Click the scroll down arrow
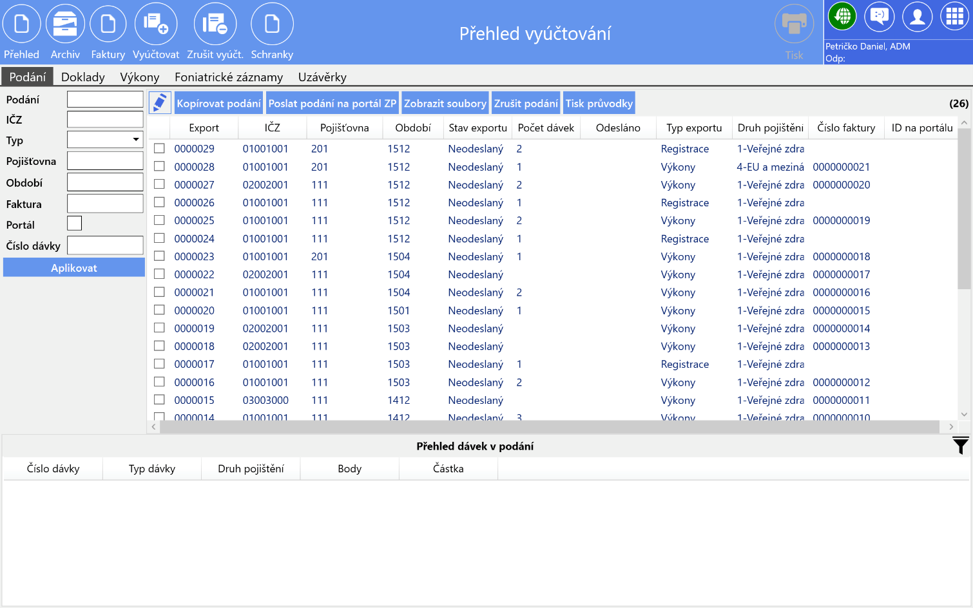973x608 pixels. 964,414
